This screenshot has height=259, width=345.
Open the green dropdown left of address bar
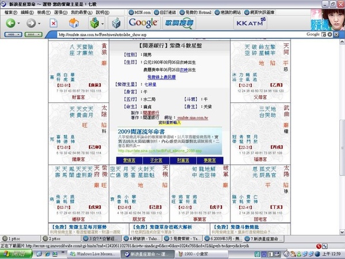click(33, 35)
